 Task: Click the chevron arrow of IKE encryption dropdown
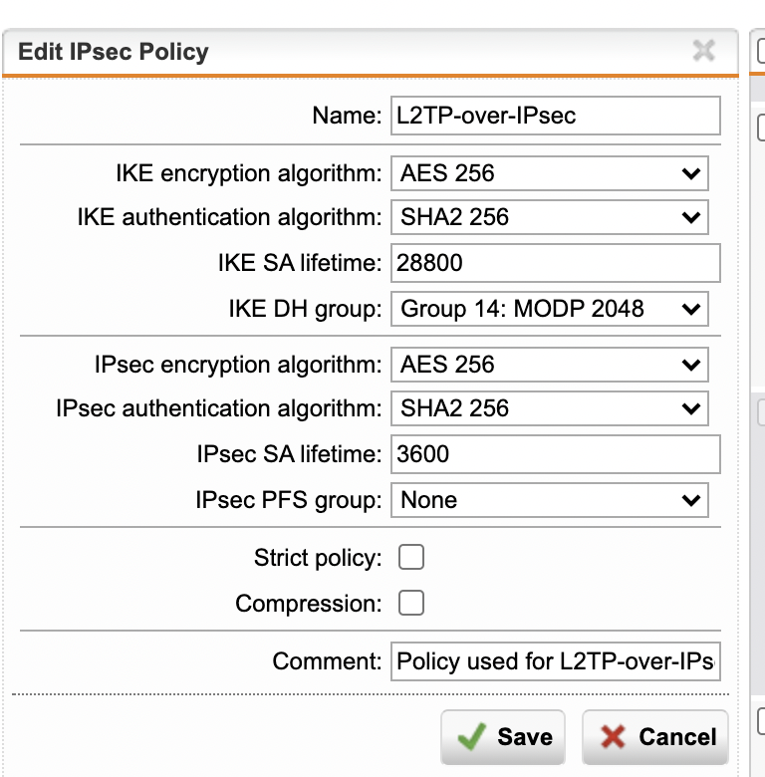(x=691, y=174)
